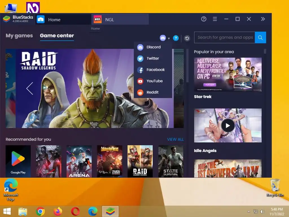Click the Idle Angels title text
Viewport: 289px width, 217px height.
click(x=205, y=151)
